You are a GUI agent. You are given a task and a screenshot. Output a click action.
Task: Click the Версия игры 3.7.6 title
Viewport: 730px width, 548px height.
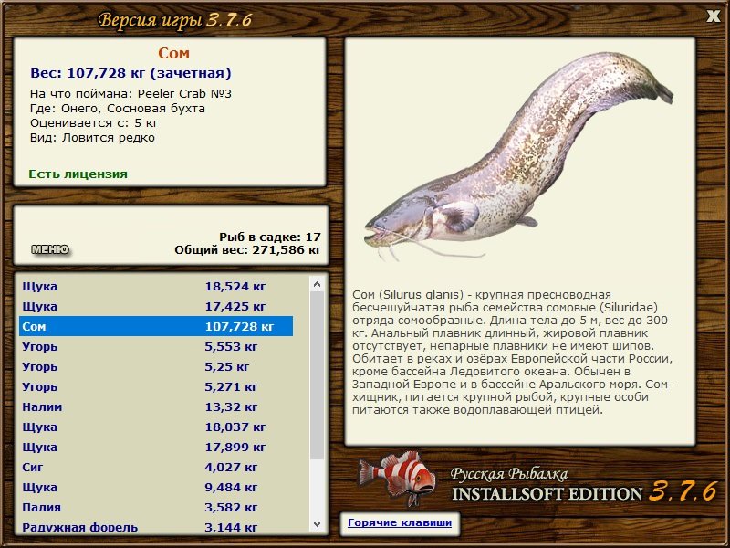pyautogui.click(x=175, y=20)
